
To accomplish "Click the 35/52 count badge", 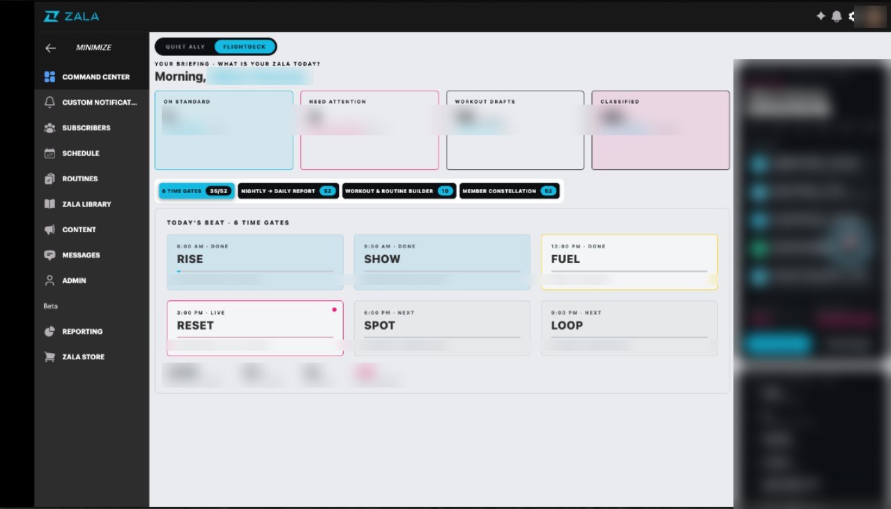I will 219,191.
